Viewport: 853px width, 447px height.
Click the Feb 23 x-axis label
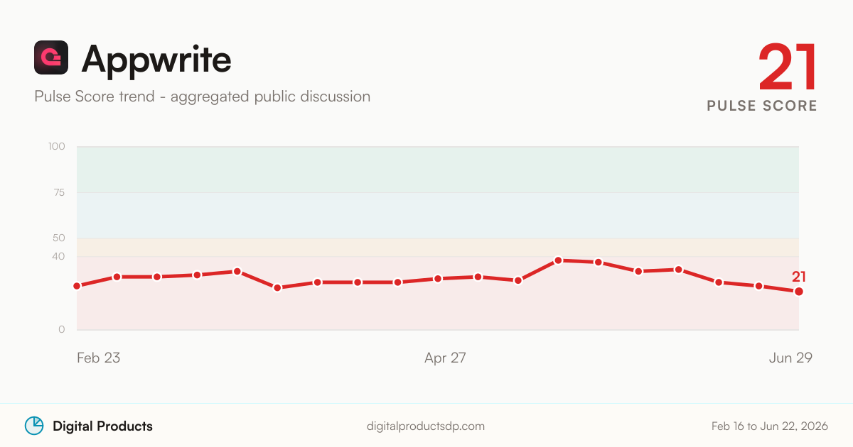[98, 358]
